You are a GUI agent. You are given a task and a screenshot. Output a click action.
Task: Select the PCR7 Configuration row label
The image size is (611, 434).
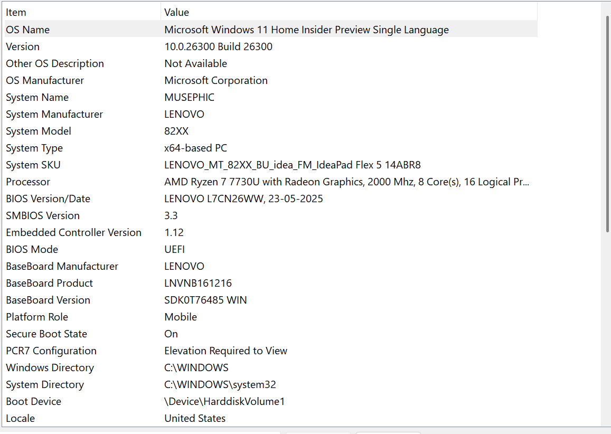coord(51,351)
